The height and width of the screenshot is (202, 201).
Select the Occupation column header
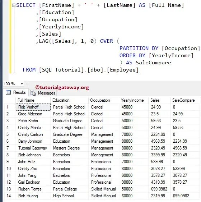click(104, 100)
